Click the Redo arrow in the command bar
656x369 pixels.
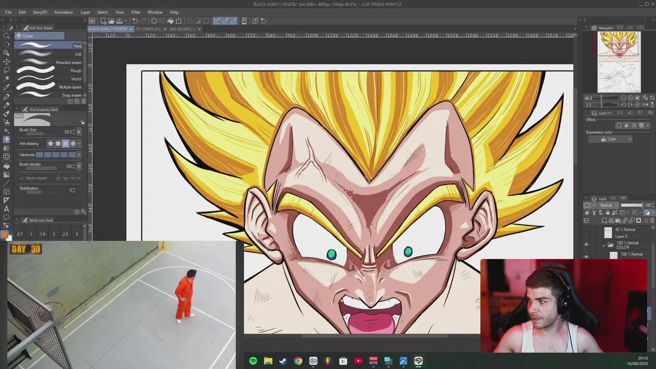point(143,21)
